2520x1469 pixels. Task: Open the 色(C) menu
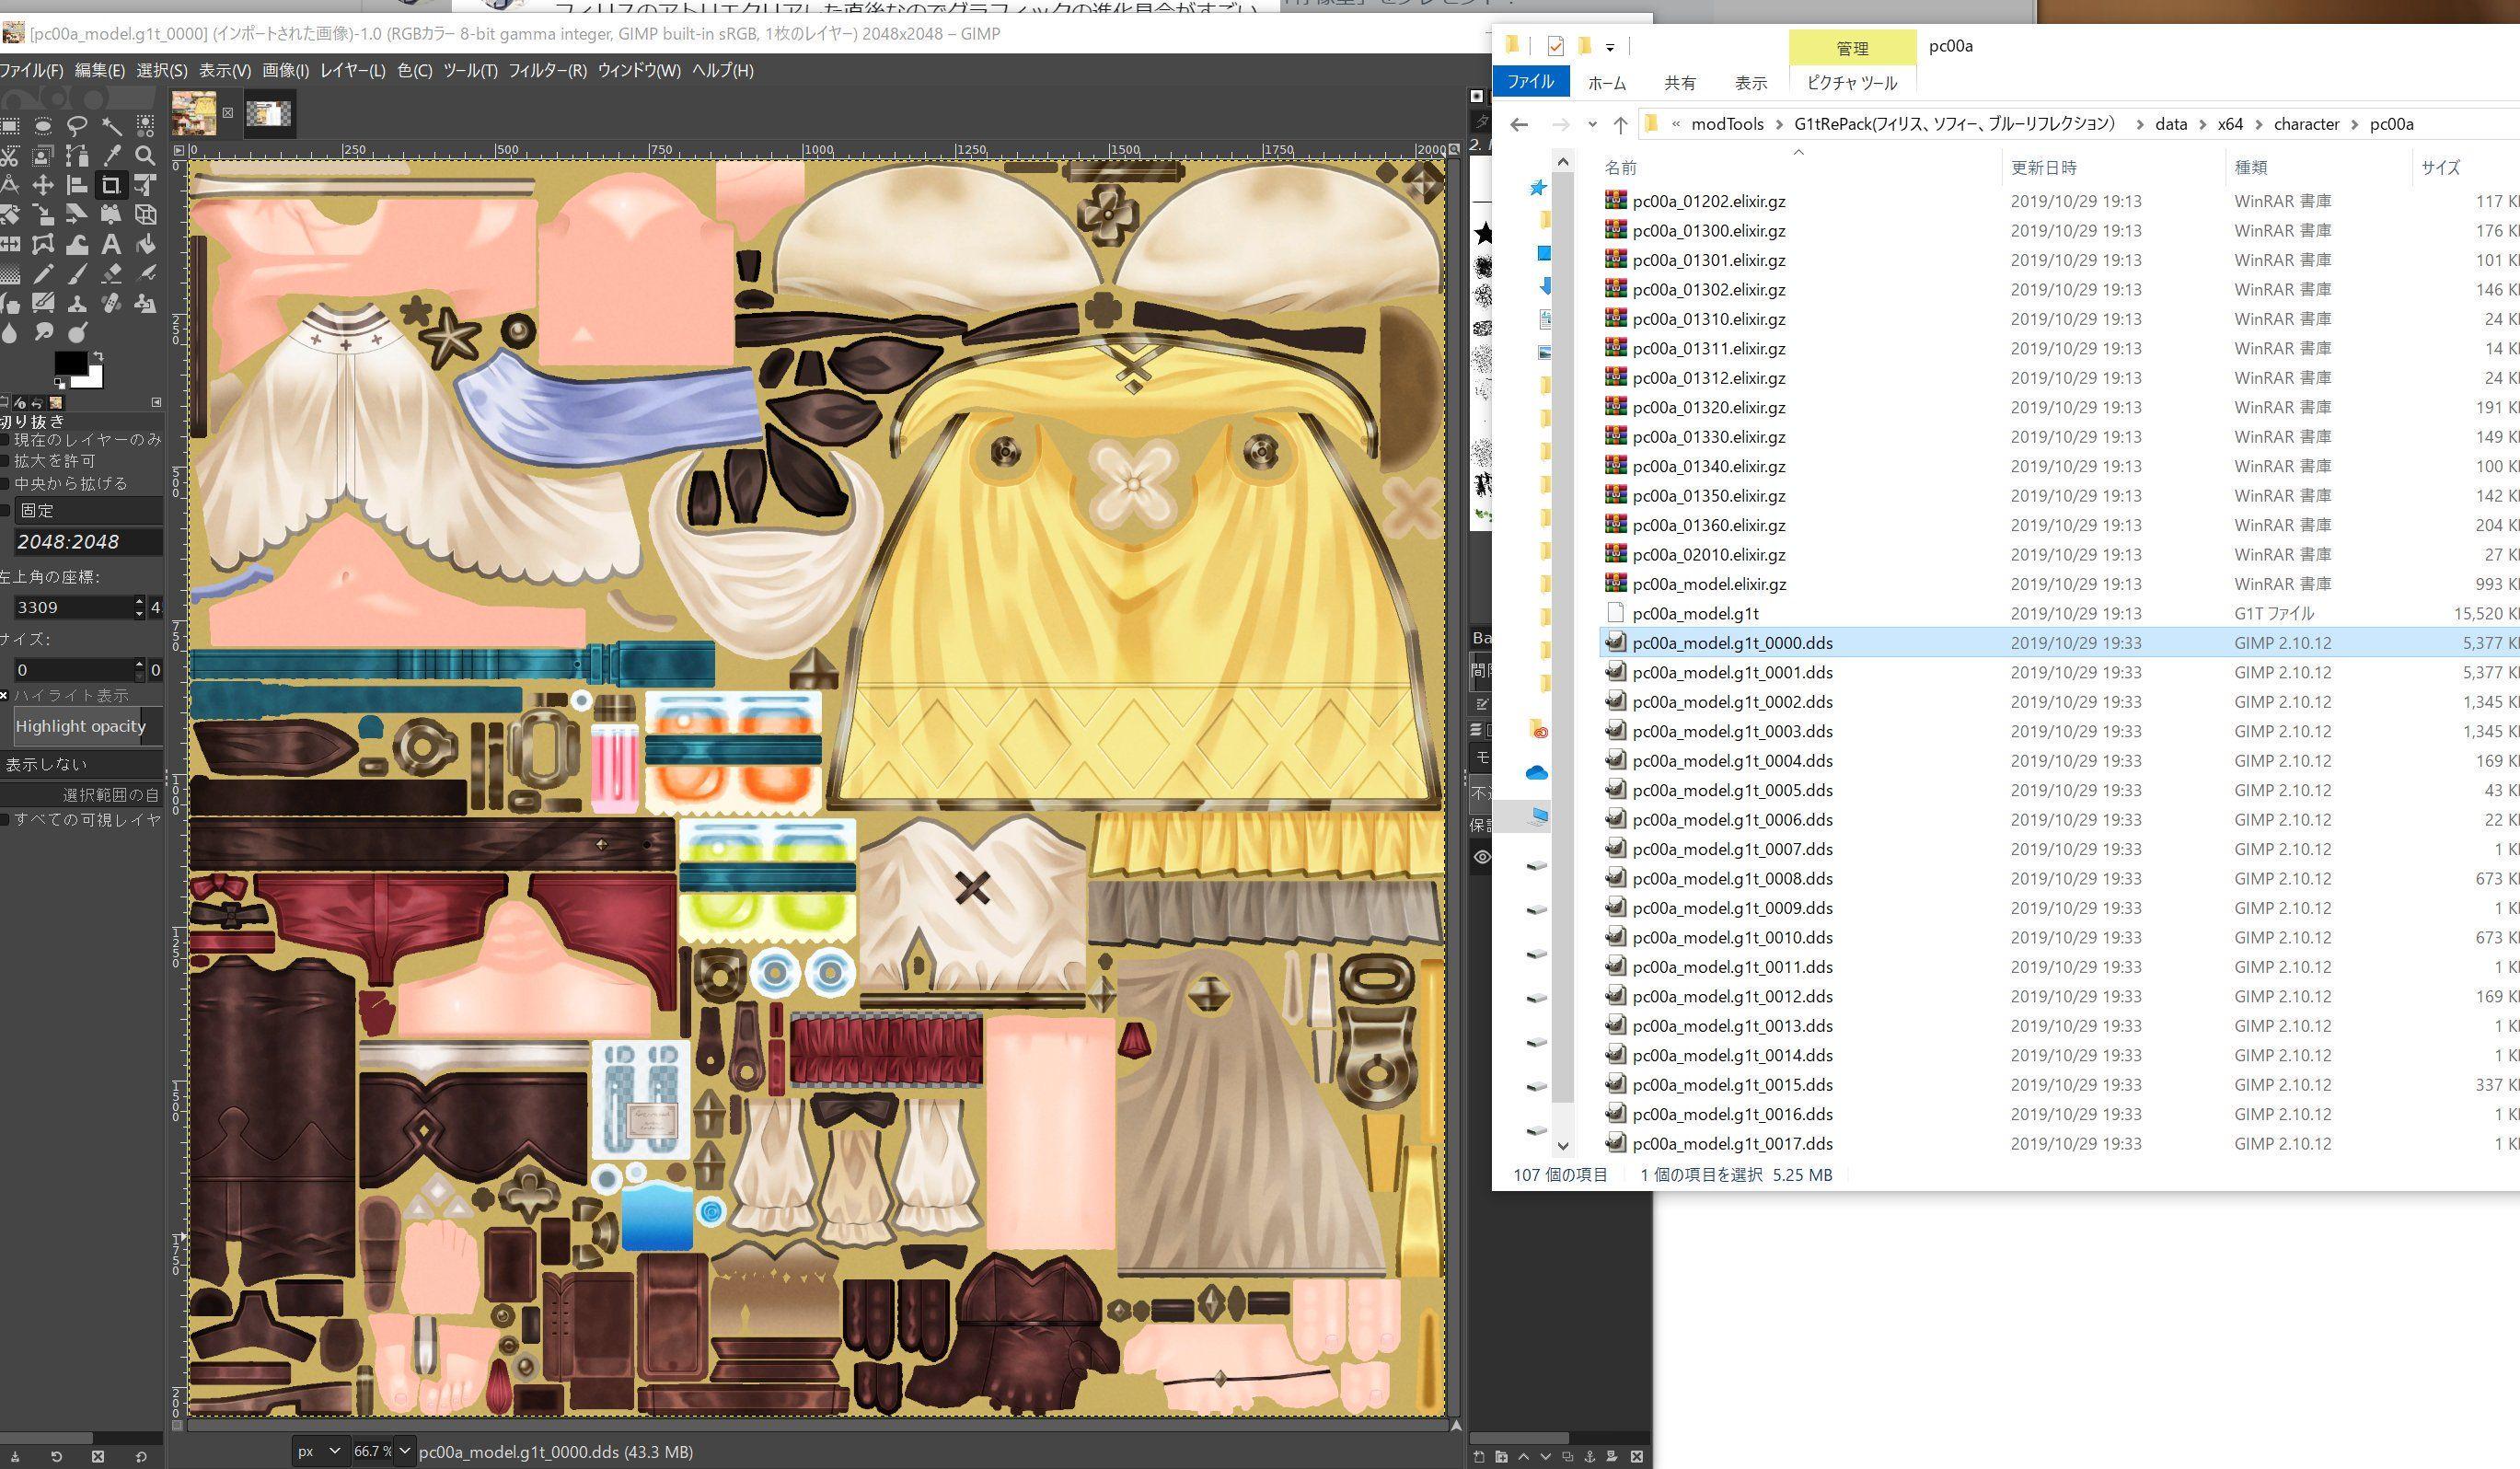pyautogui.click(x=414, y=70)
